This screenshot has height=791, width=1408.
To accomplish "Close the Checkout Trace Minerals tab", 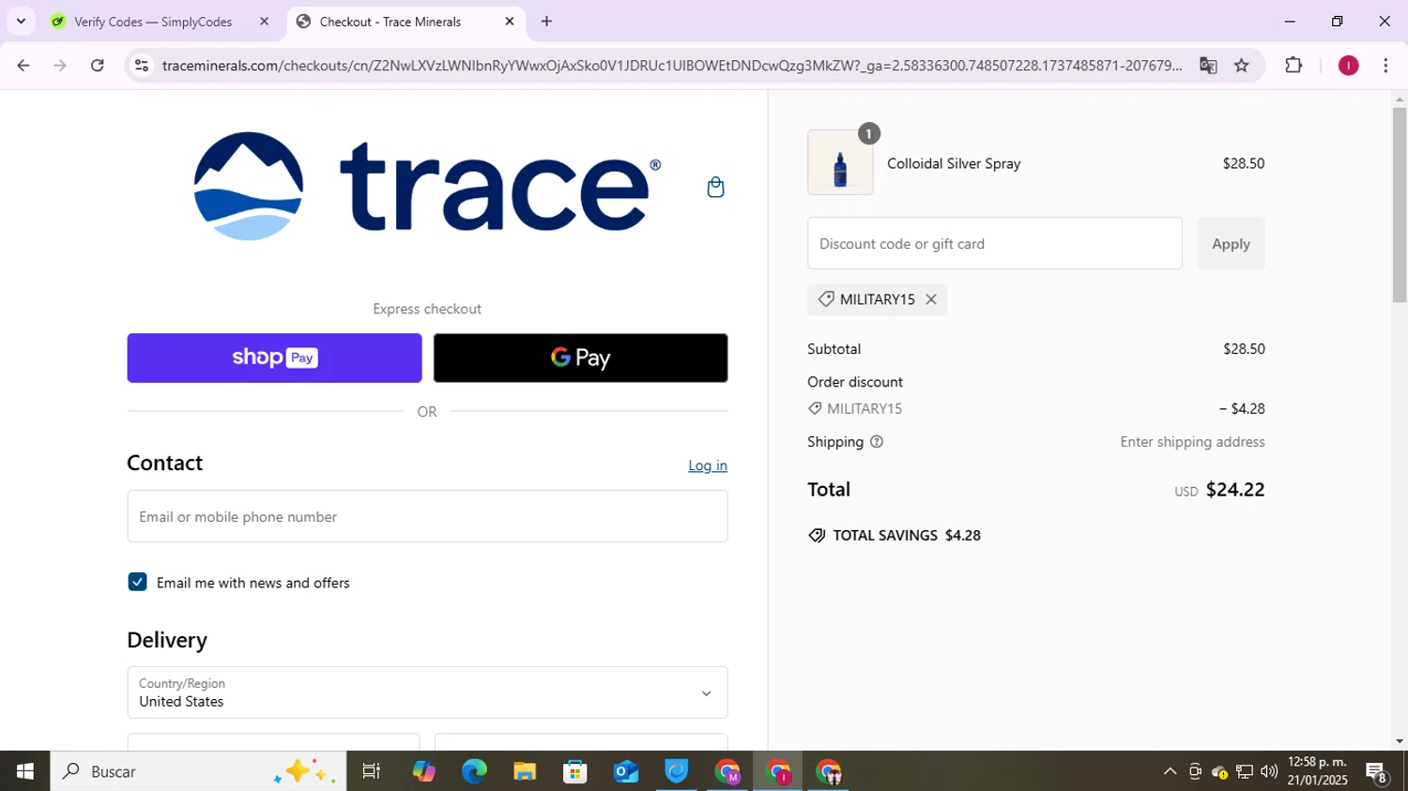I will (x=510, y=22).
